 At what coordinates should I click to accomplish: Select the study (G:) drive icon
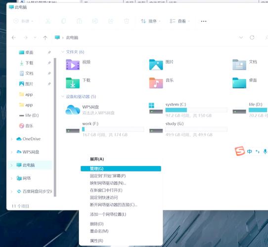tap(156, 131)
